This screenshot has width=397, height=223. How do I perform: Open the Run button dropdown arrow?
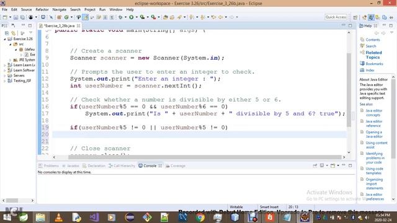point(136,17)
